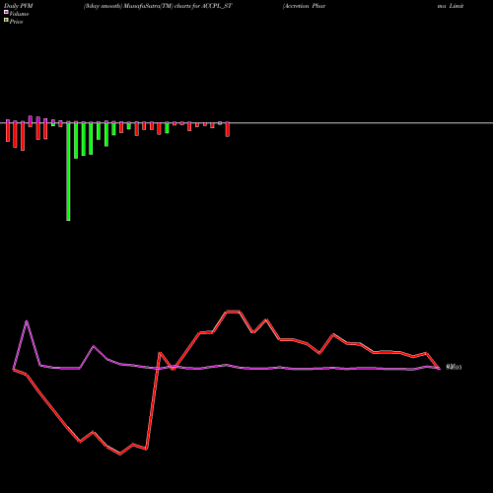Click the last red bar in the series

click(x=228, y=129)
